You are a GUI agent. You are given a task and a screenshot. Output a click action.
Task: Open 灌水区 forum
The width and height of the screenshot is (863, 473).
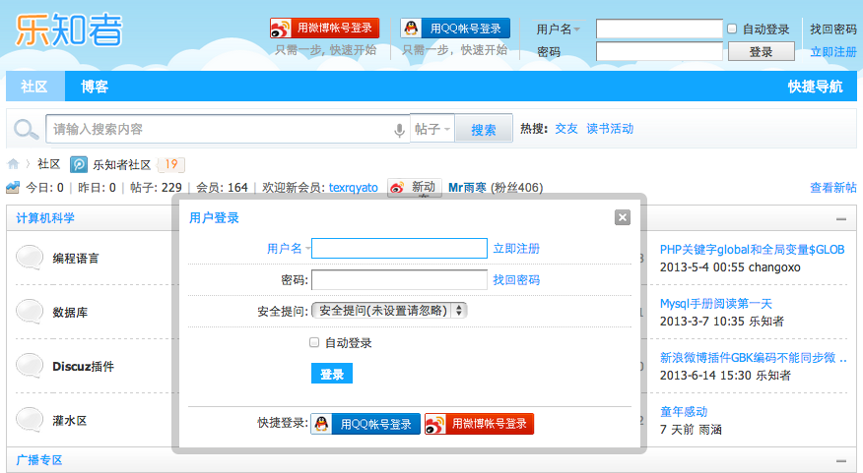(x=70, y=421)
